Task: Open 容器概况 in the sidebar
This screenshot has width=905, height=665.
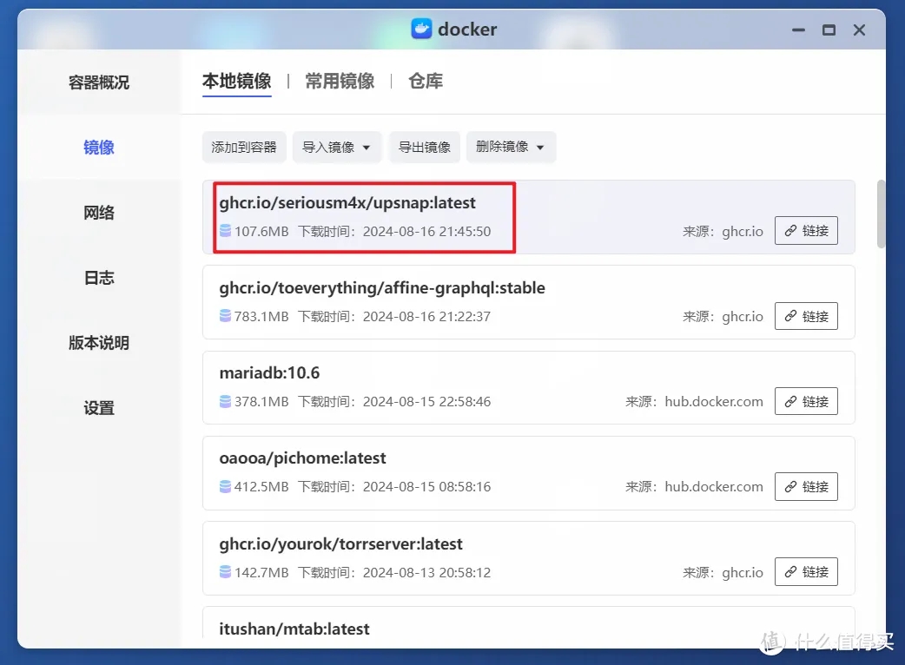Action: (98, 82)
